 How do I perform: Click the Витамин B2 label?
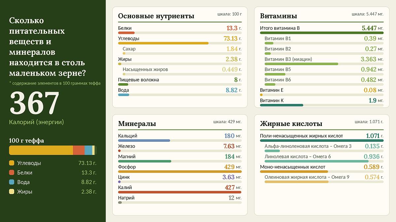(278, 49)
